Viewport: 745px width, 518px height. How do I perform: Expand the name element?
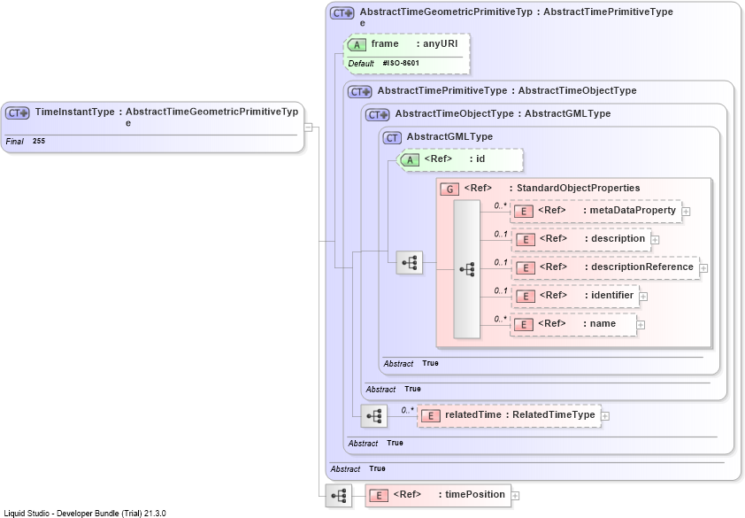(641, 325)
